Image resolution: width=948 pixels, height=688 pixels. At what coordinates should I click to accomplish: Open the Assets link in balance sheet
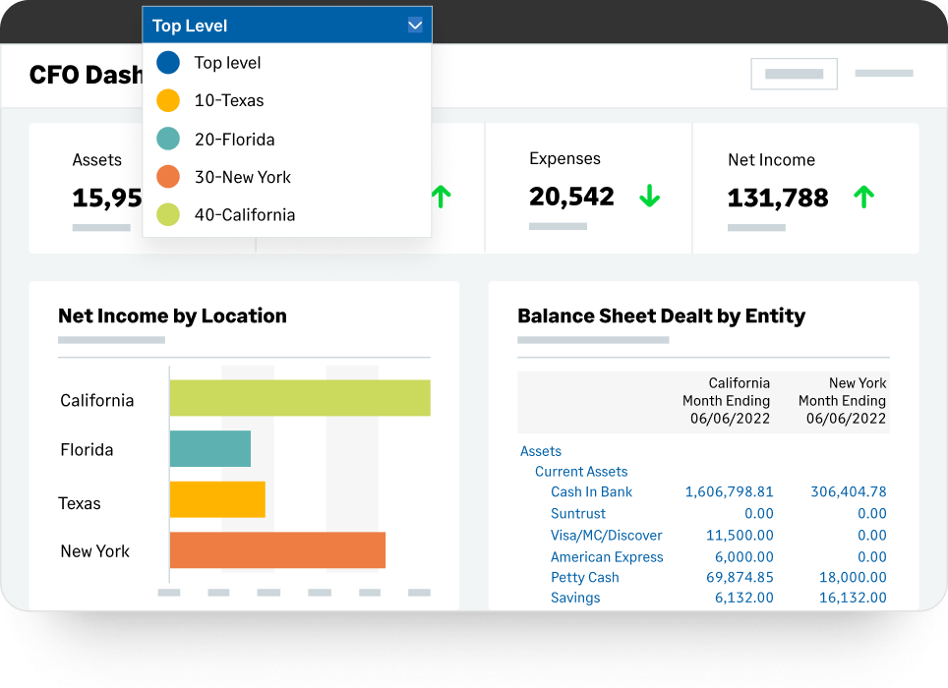pos(541,451)
